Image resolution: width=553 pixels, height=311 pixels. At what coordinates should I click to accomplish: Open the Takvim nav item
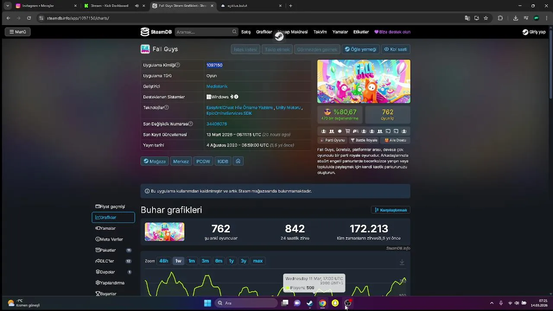click(x=320, y=32)
